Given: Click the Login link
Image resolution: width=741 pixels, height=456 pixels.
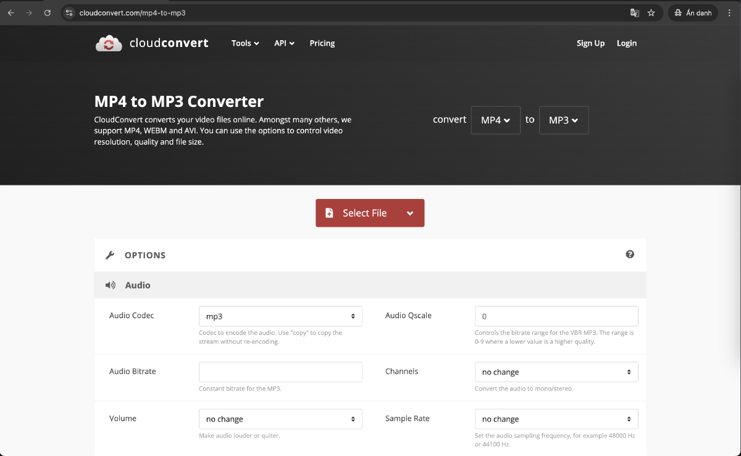Looking at the screenshot, I should tap(627, 43).
